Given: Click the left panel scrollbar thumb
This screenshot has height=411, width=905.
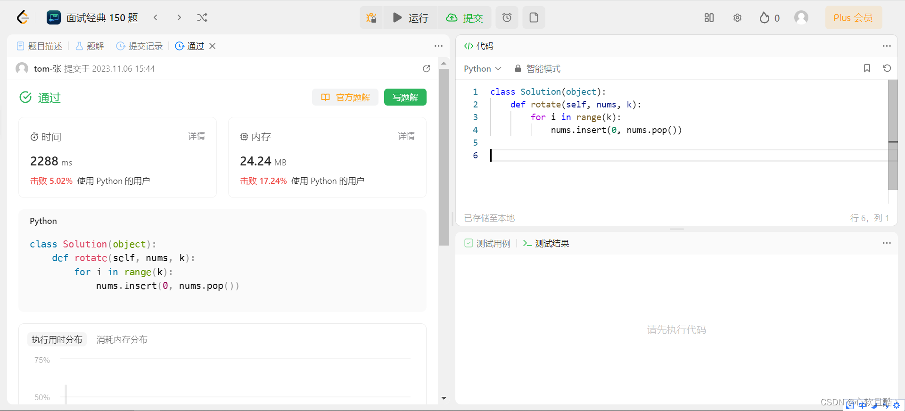Looking at the screenshot, I should 444,157.
